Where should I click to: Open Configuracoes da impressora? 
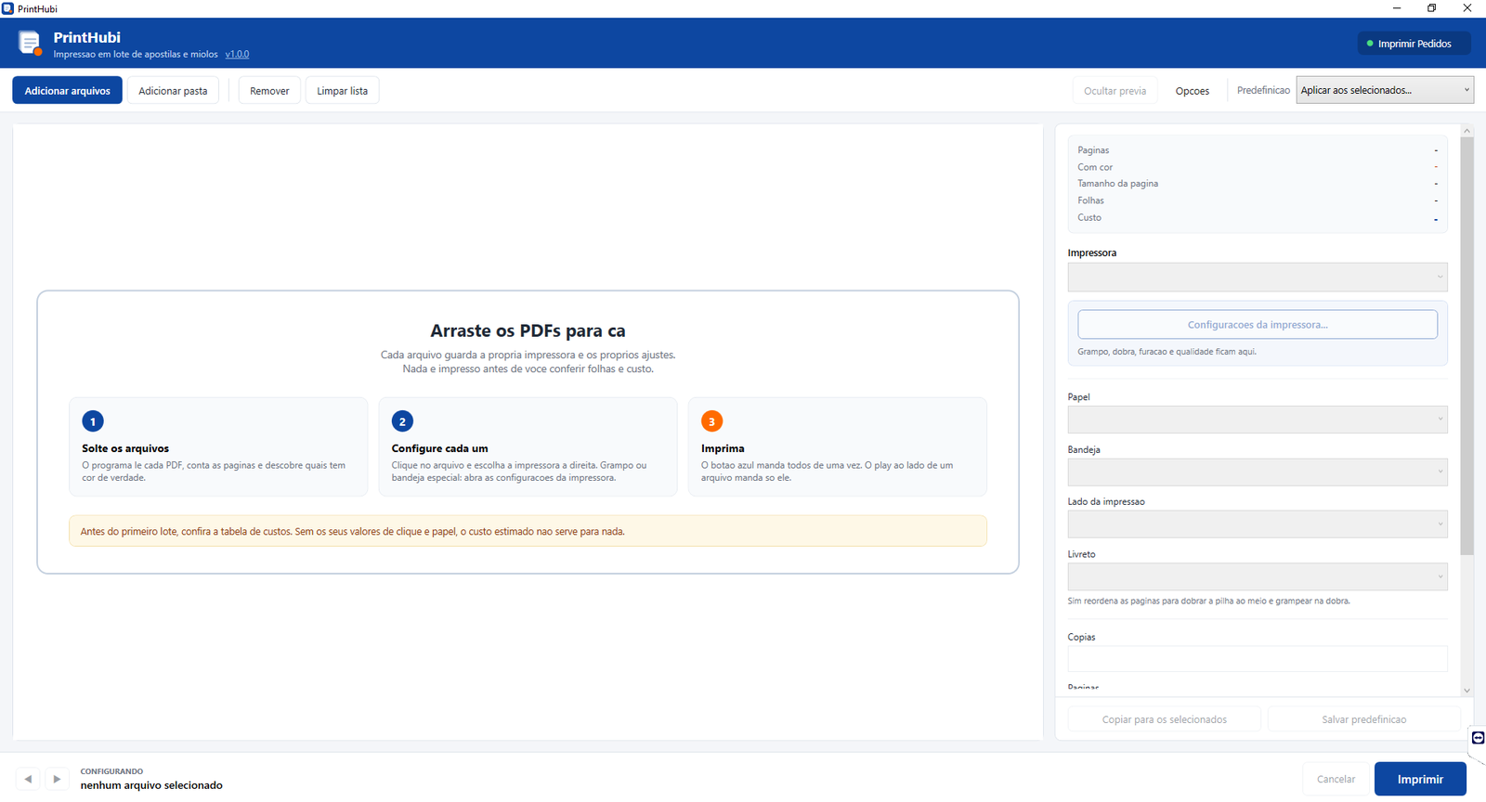point(1258,325)
